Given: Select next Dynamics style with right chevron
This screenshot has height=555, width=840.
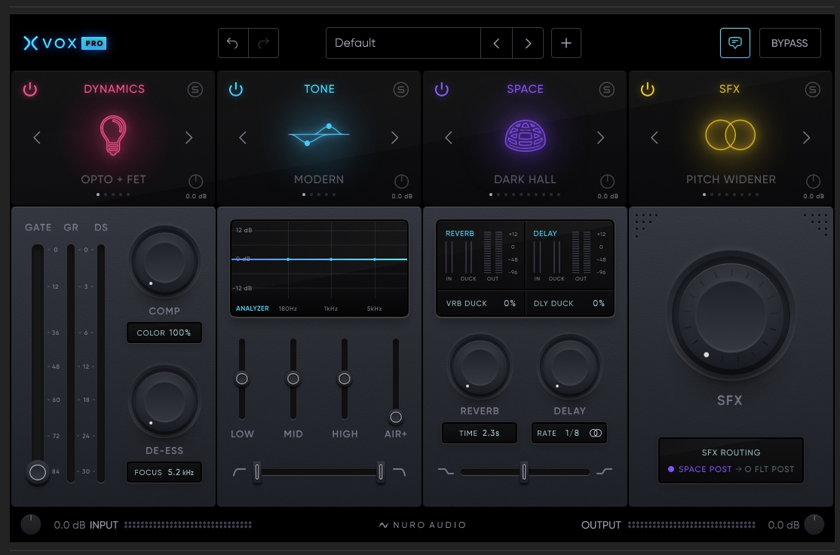Looking at the screenshot, I should [x=189, y=138].
